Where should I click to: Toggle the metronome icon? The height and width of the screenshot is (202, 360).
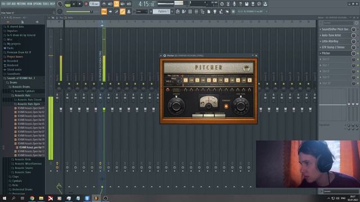click(x=103, y=4)
